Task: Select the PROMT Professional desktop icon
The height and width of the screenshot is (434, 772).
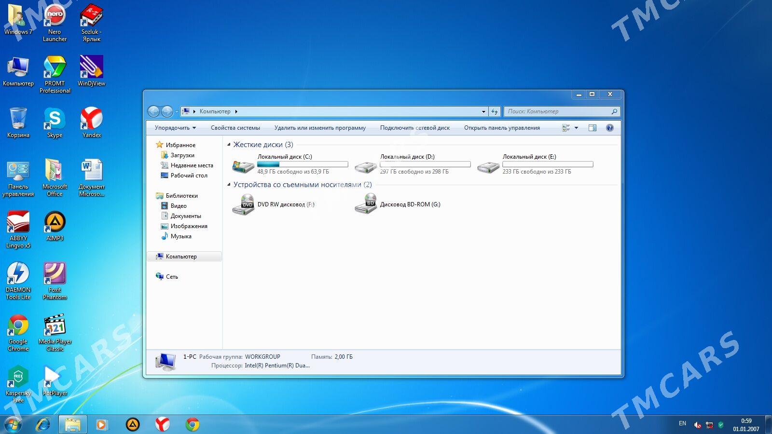Action: point(55,74)
